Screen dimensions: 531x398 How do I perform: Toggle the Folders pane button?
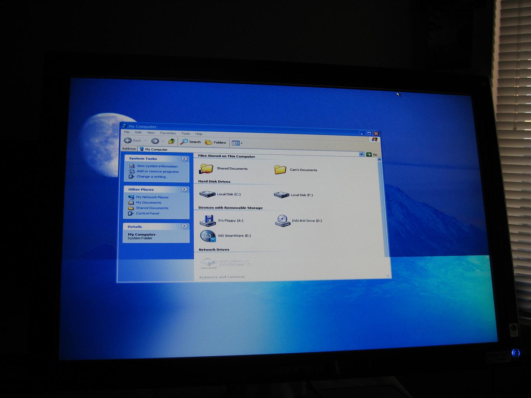pos(215,142)
